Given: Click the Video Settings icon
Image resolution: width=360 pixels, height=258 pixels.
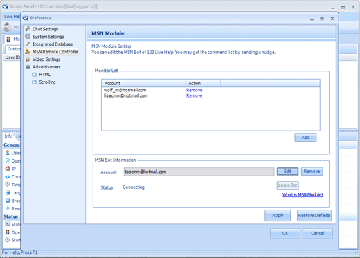Looking at the screenshot, I should pos(28,59).
